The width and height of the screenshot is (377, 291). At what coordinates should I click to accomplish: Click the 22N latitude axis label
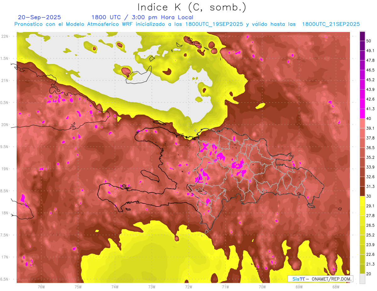click(5, 36)
